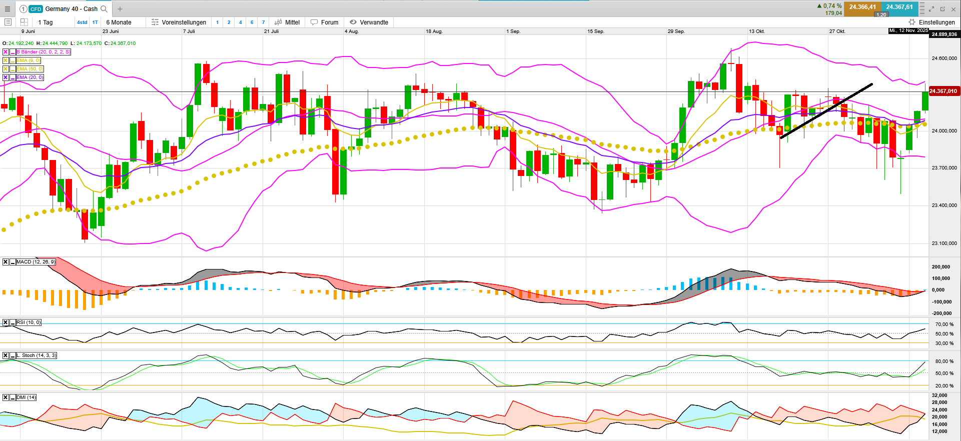Pop the chart out into a new window
Viewport: 961px width, 441px height.
tap(942, 9)
